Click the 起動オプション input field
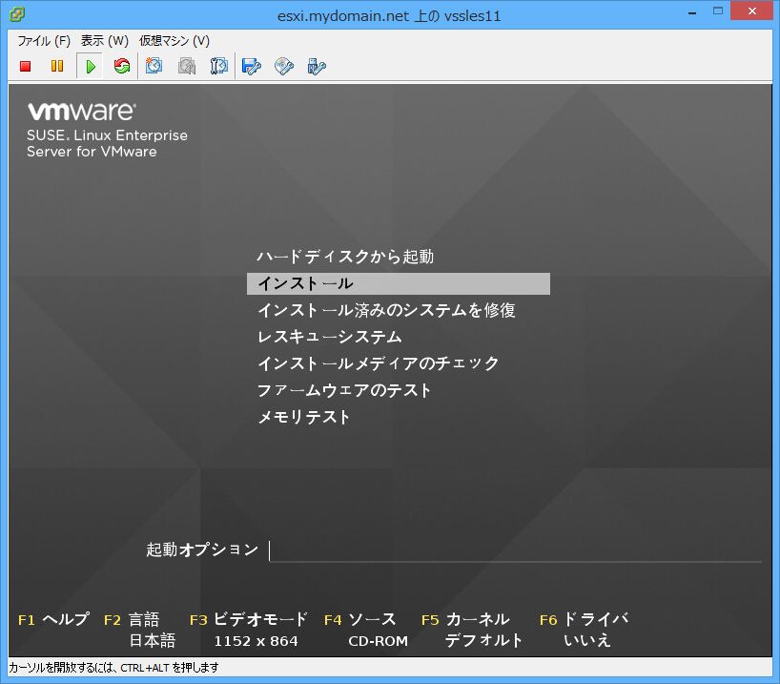The width and height of the screenshot is (780, 684). pyautogui.click(x=515, y=550)
